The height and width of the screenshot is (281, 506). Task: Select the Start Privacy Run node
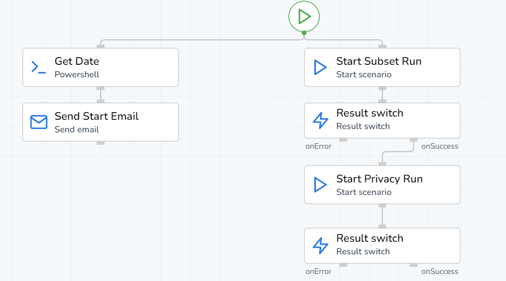(382, 185)
